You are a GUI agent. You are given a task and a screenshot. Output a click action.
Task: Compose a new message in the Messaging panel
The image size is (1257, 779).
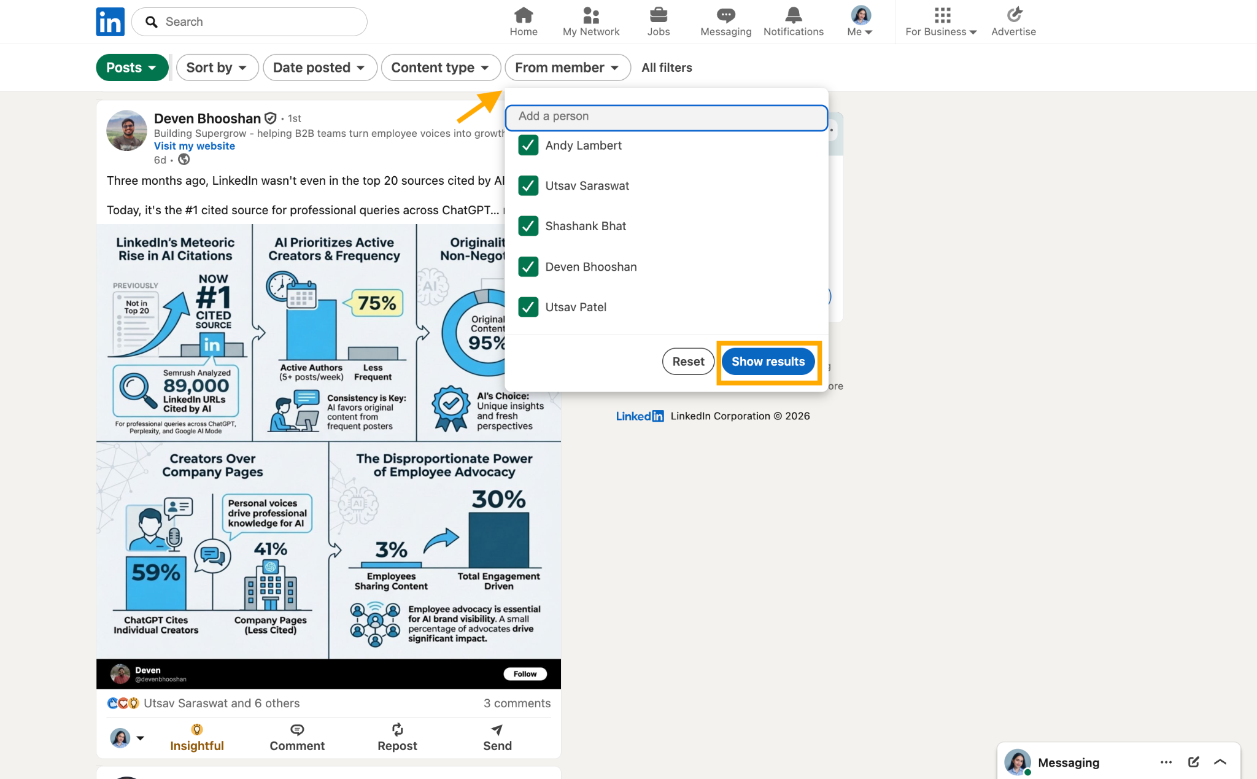[1194, 762]
